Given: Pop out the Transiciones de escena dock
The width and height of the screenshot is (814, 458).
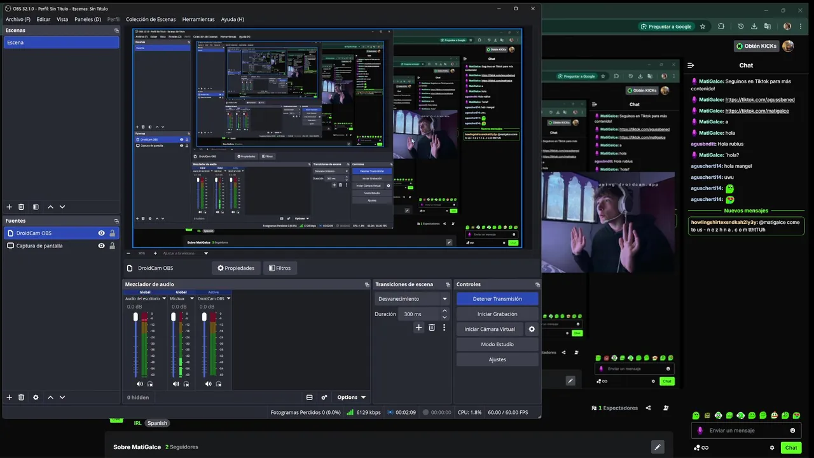Looking at the screenshot, I should 448,284.
